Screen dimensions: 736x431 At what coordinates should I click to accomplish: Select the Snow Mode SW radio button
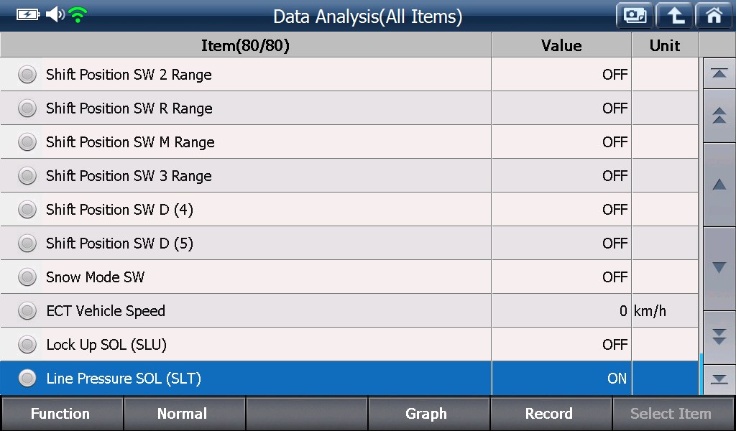pyautogui.click(x=27, y=277)
